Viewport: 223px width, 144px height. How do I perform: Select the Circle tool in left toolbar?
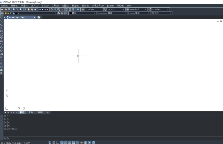click(x=1, y=38)
